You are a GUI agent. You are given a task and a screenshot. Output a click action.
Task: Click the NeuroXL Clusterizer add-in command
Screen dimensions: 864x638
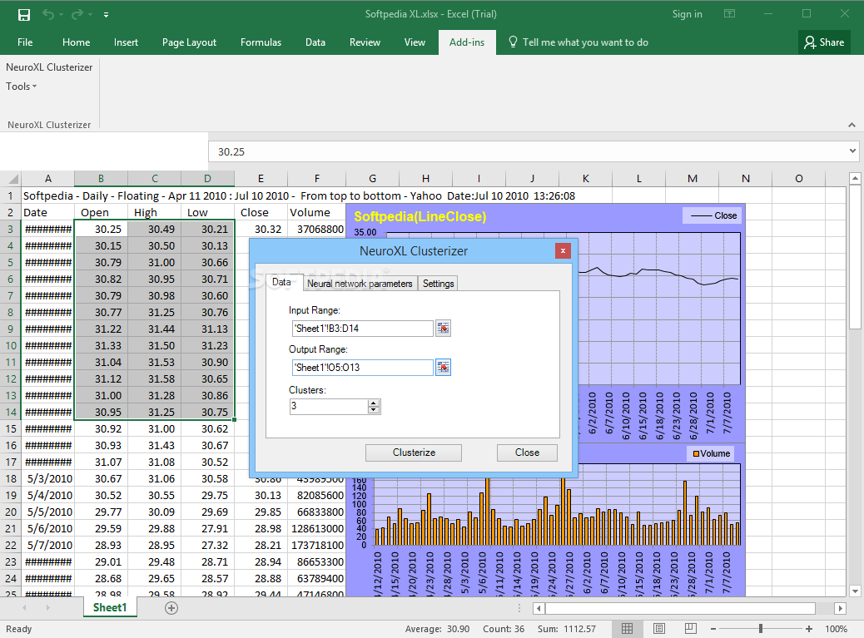pyautogui.click(x=49, y=67)
